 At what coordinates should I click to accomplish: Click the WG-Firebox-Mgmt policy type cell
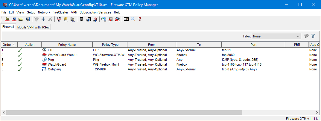(110, 64)
